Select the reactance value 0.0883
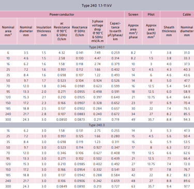Screen dimensions: 194x189 coord(80,114)
